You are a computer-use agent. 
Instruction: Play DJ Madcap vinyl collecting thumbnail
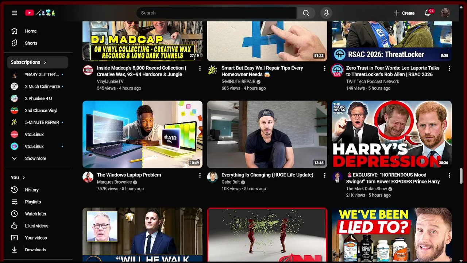click(142, 41)
